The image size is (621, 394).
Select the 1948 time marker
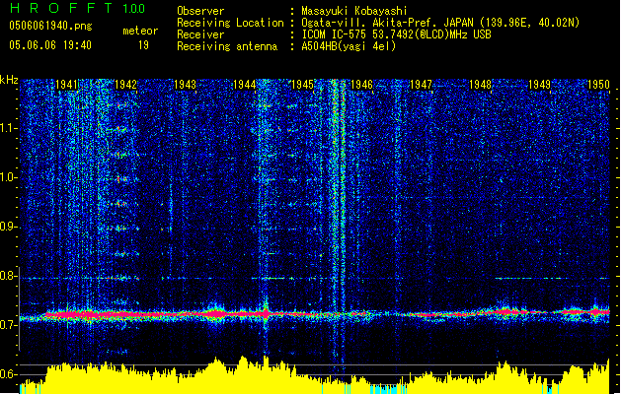pyautogui.click(x=480, y=86)
